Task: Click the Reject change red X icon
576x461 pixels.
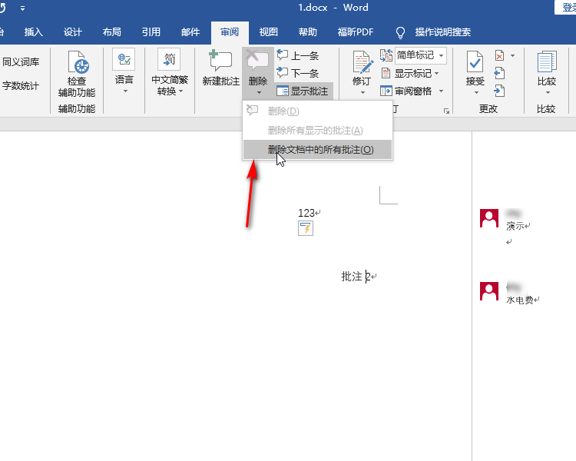Action: (500, 56)
